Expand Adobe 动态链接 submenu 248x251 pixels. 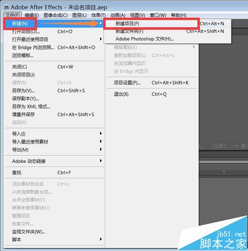click(54, 161)
